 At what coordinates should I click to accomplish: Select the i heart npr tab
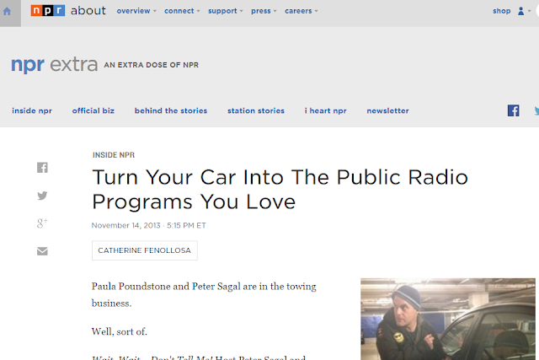(x=326, y=110)
